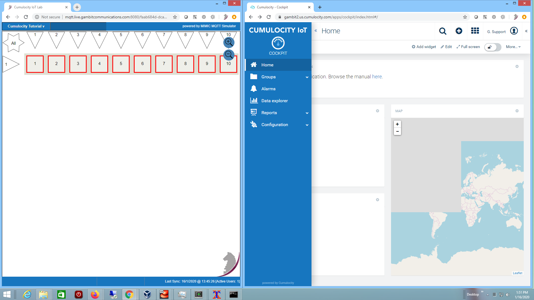Go back in the Cockpit browser
The width and height of the screenshot is (534, 300).
coord(251,17)
